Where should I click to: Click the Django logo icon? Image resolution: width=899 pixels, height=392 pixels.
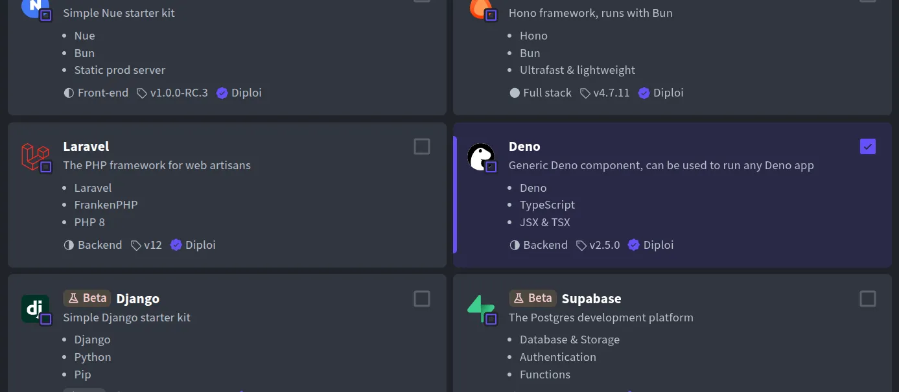(35, 308)
